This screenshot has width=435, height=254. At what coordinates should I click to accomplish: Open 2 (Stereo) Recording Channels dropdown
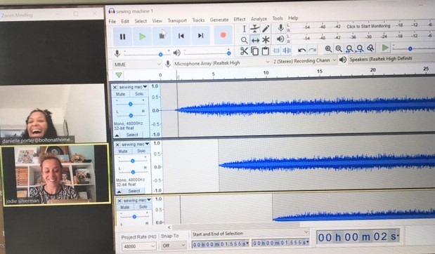tap(304, 60)
